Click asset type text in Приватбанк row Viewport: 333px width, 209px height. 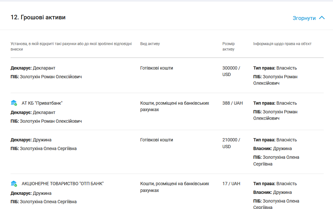[x=175, y=106]
